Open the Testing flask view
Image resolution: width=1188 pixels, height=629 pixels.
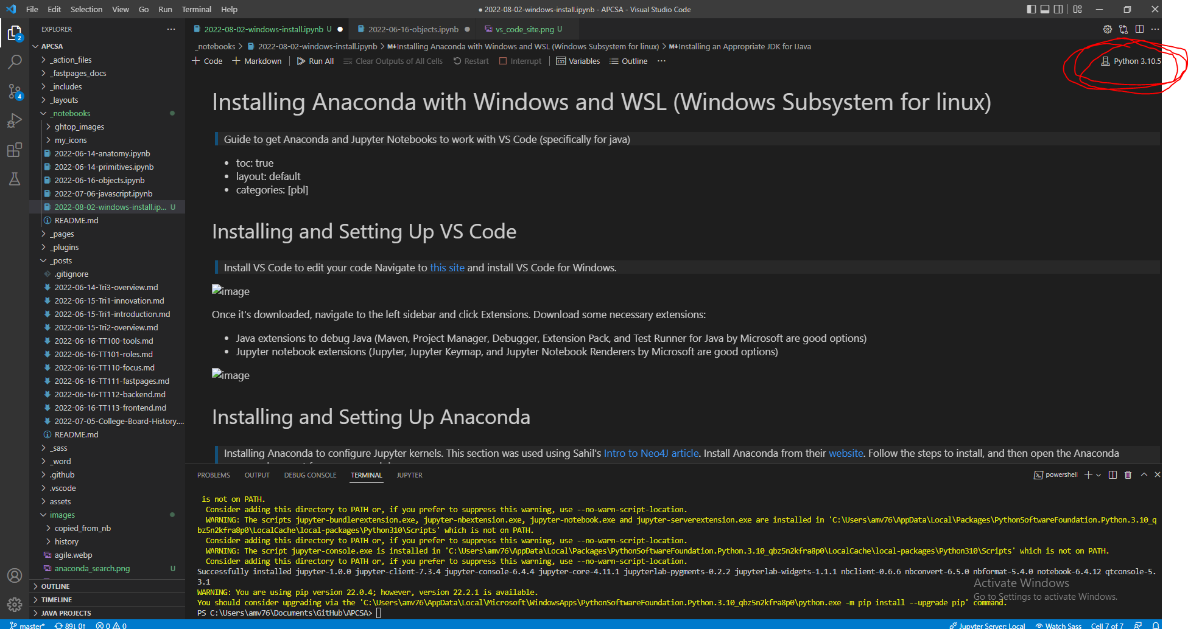pyautogui.click(x=15, y=179)
